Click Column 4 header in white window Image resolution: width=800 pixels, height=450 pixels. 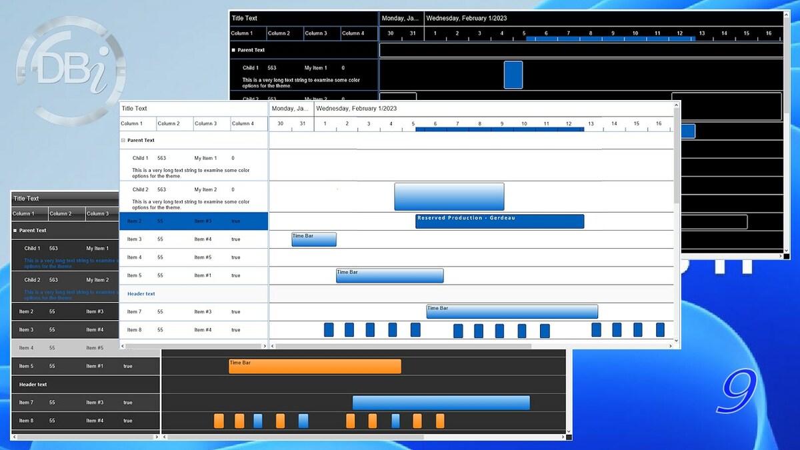(x=249, y=123)
